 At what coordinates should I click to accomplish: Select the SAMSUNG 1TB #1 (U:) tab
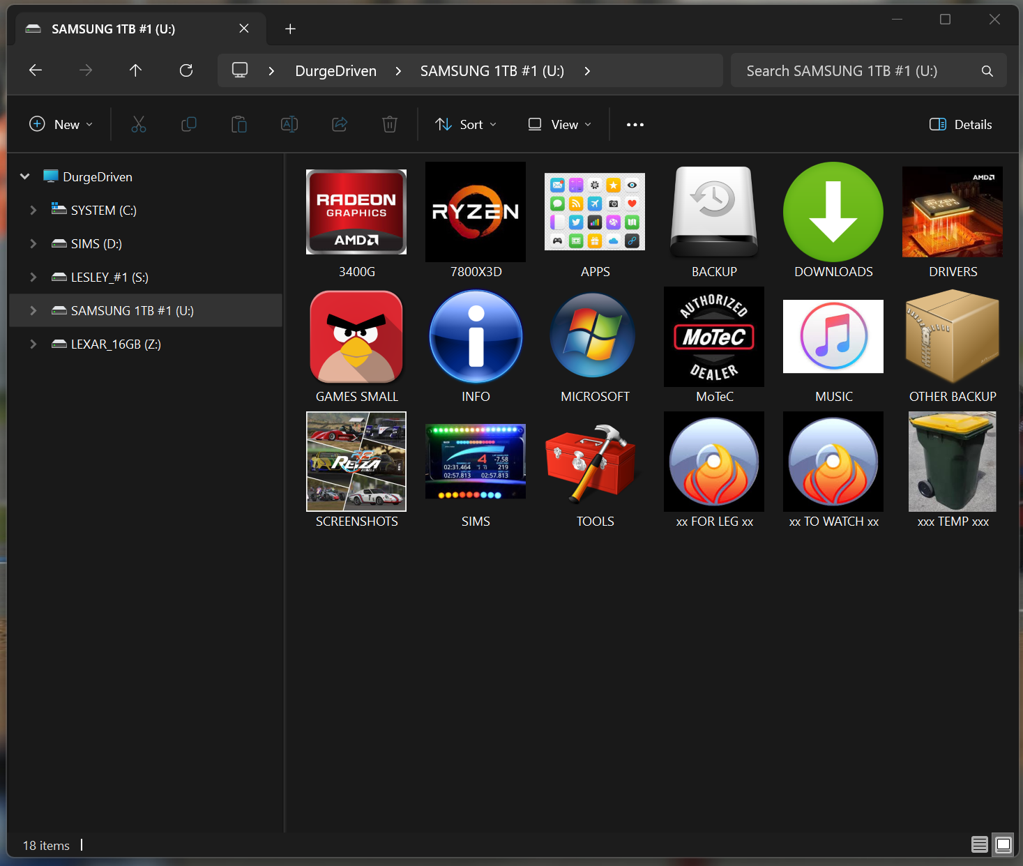point(139,29)
